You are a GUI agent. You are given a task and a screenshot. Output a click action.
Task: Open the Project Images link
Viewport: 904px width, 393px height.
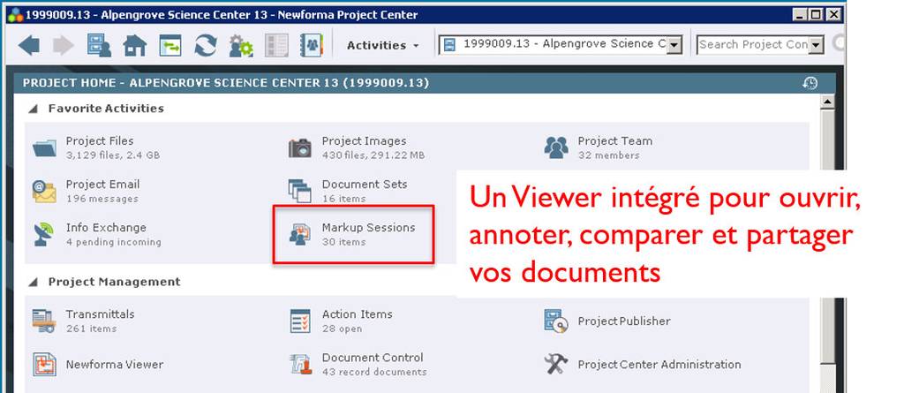coord(364,140)
